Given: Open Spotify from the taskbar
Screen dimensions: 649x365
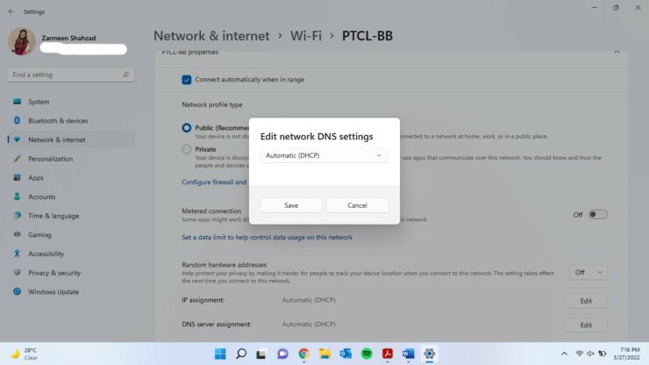Looking at the screenshot, I should pos(367,354).
